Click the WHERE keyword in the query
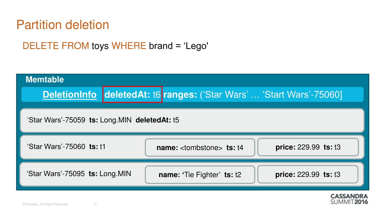This screenshot has height=211, width=375. [x=129, y=46]
